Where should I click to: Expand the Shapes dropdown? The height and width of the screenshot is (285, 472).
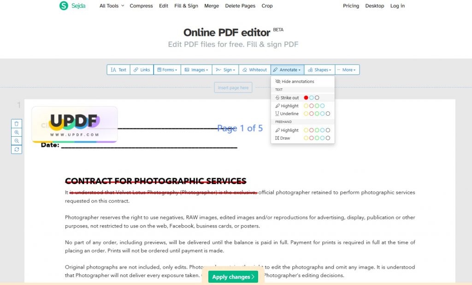click(x=319, y=70)
